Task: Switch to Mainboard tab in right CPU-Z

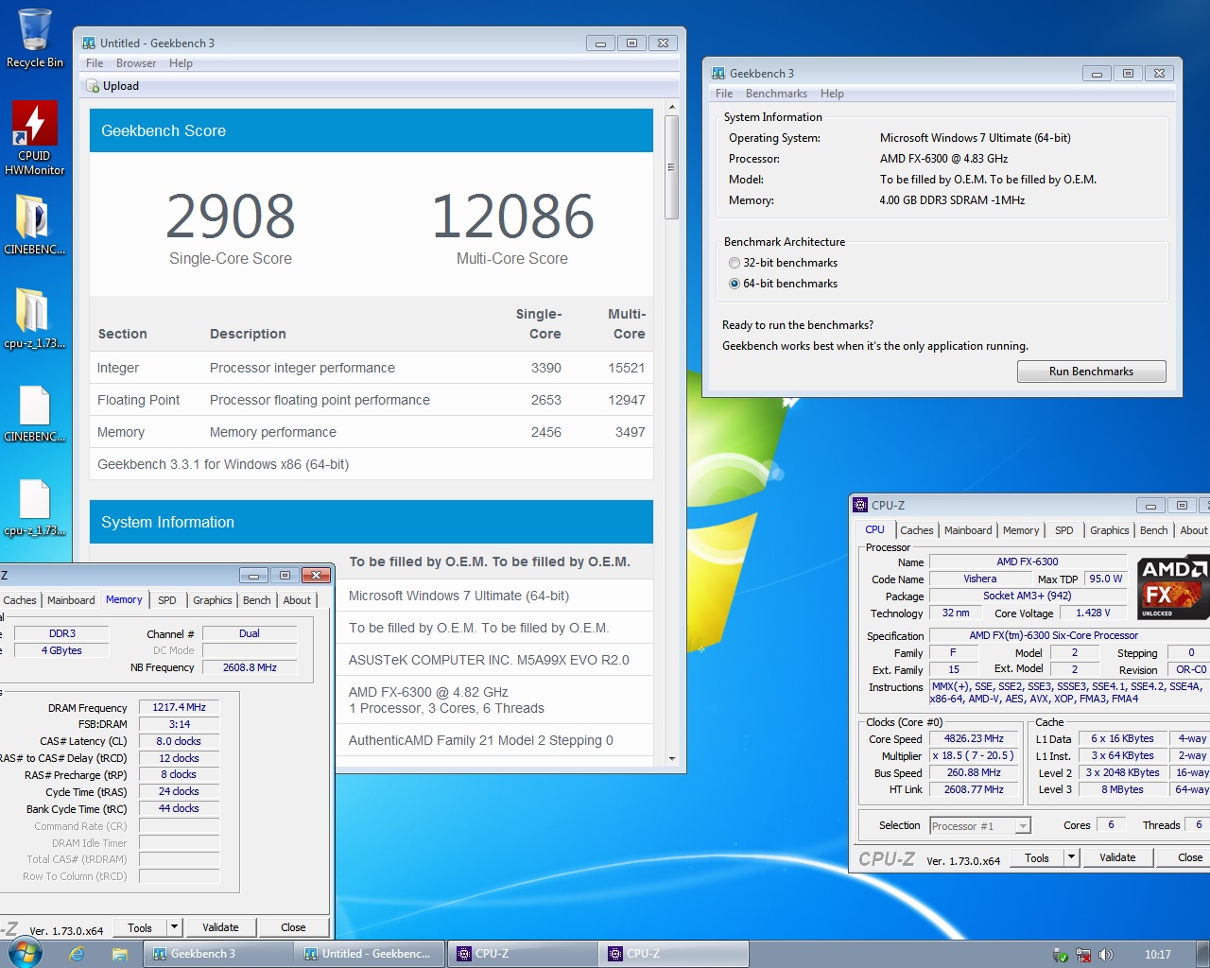Action: point(968,530)
